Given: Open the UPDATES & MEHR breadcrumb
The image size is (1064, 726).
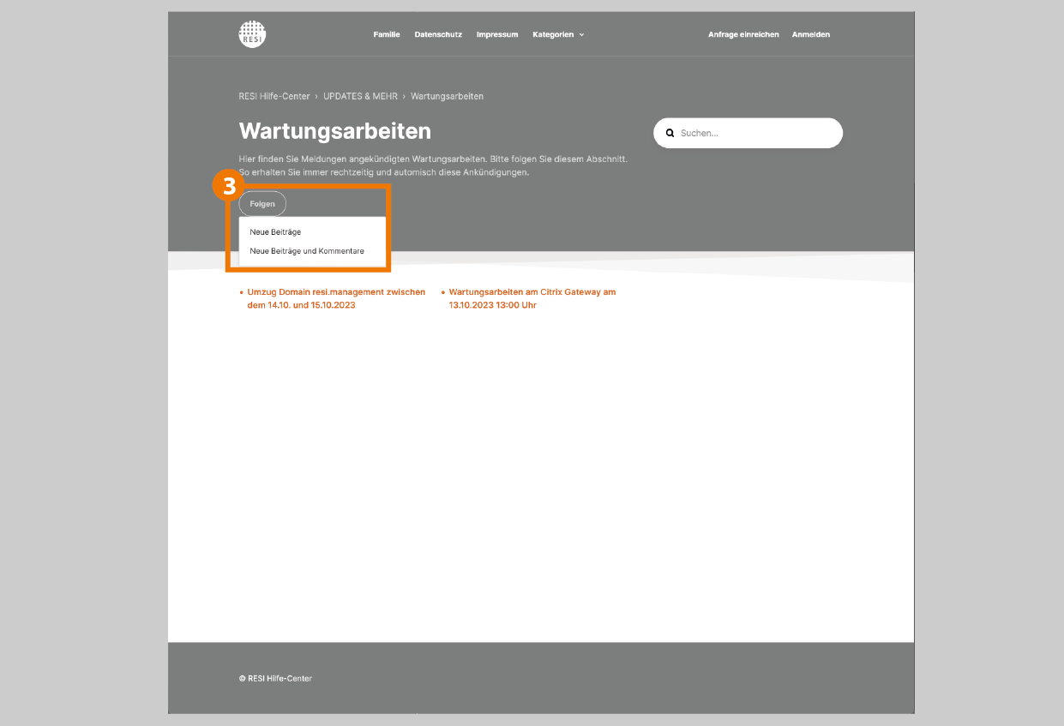Looking at the screenshot, I should pyautogui.click(x=360, y=97).
